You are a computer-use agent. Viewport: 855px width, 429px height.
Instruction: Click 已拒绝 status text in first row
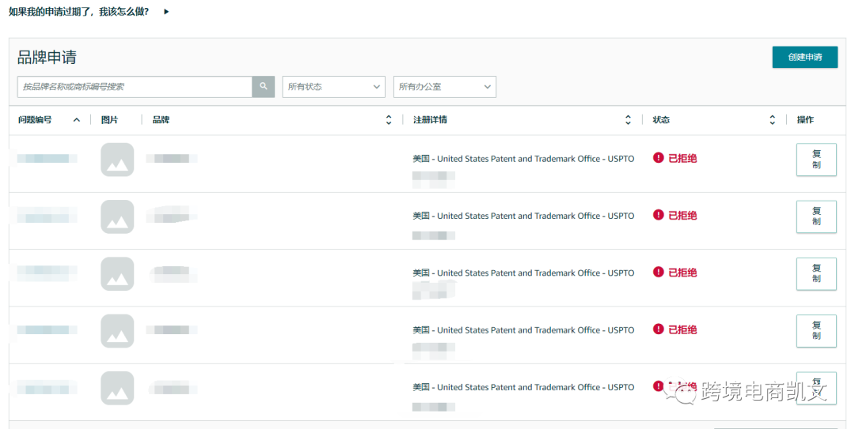(682, 159)
